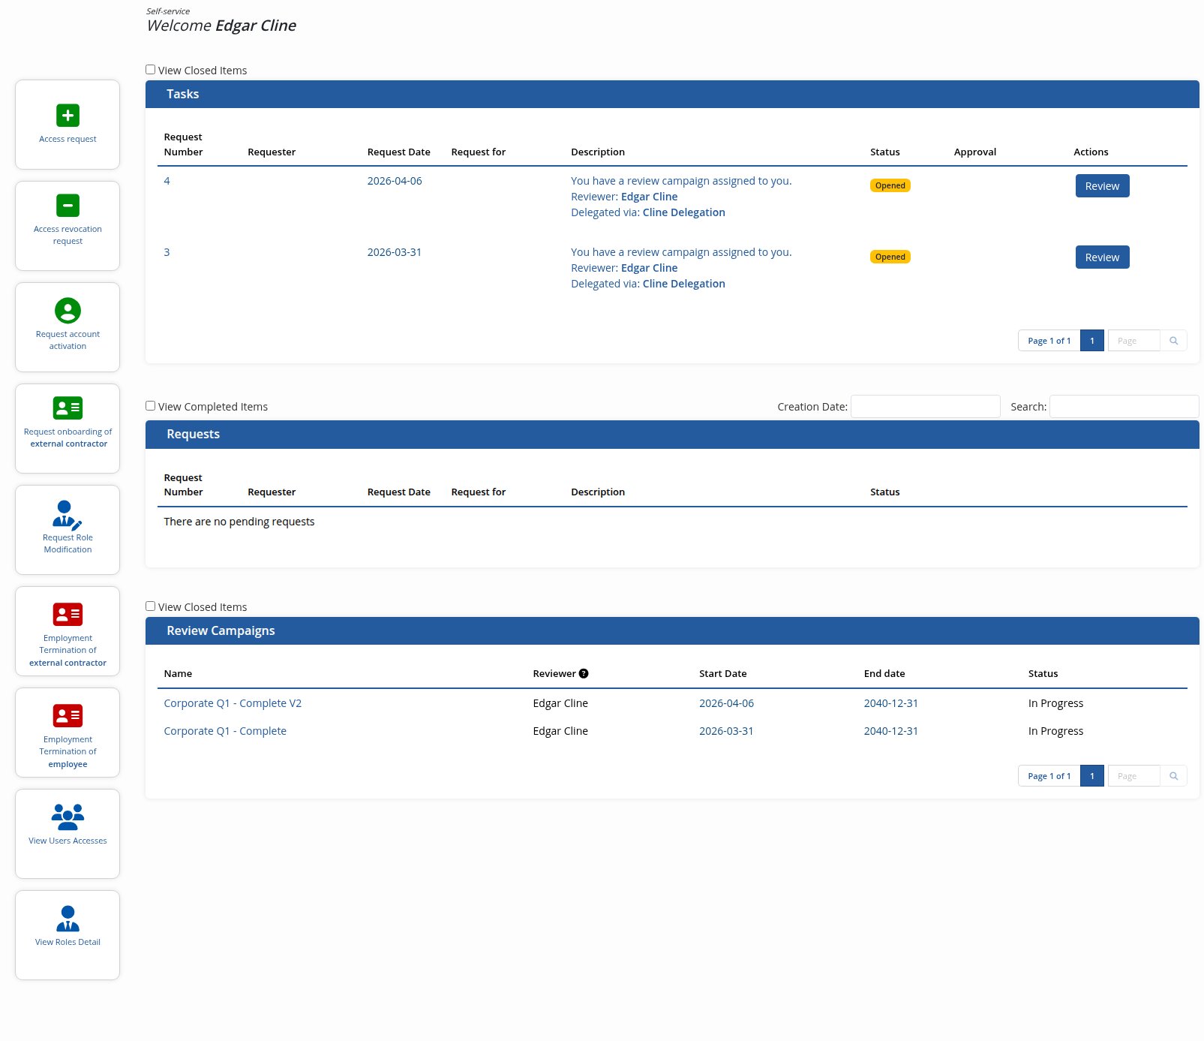Select page 1 in Review Campaigns pagination

(1092, 776)
